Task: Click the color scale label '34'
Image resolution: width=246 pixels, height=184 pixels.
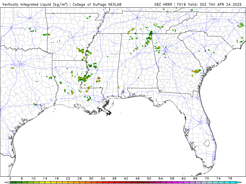Action: 103,178
